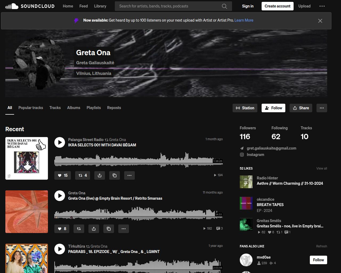Screen dimensions: 341x273
Task: Like the Empty Brain Resort live track
Action: [x=62, y=229]
